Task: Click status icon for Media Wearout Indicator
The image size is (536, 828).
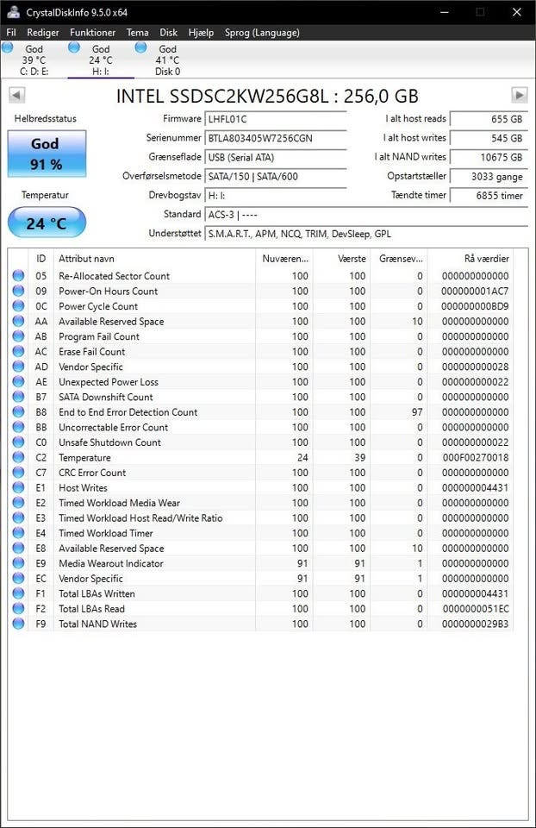Action: pos(18,563)
